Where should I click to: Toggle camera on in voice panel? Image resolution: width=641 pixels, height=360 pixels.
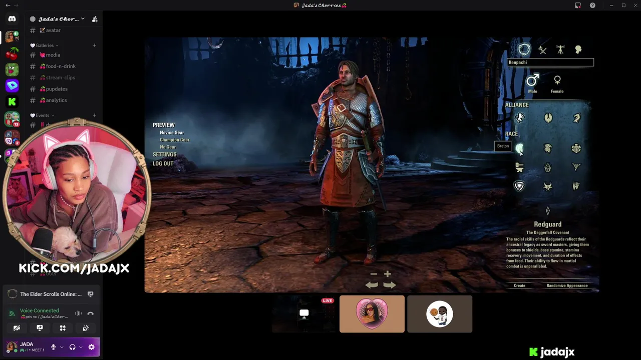pos(17,328)
